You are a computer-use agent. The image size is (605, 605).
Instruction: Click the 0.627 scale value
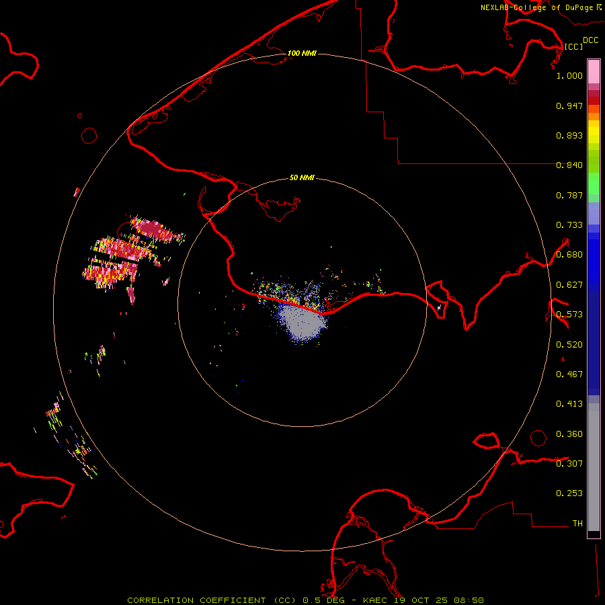tap(569, 285)
